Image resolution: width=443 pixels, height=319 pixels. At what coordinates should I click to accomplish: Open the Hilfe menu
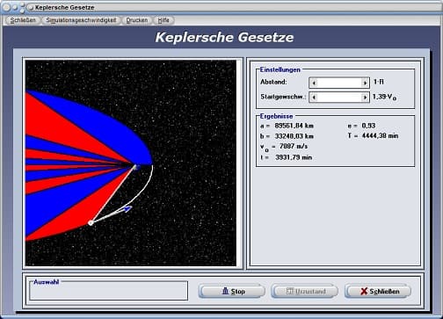[x=163, y=20]
